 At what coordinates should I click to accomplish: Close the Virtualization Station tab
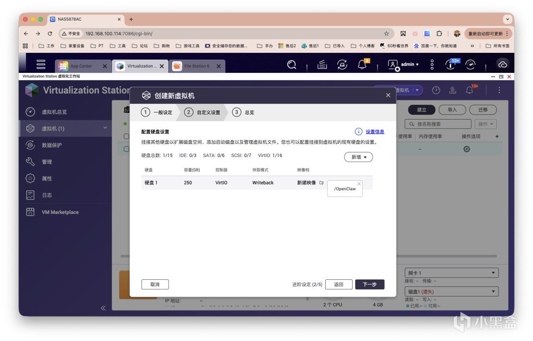(162, 66)
